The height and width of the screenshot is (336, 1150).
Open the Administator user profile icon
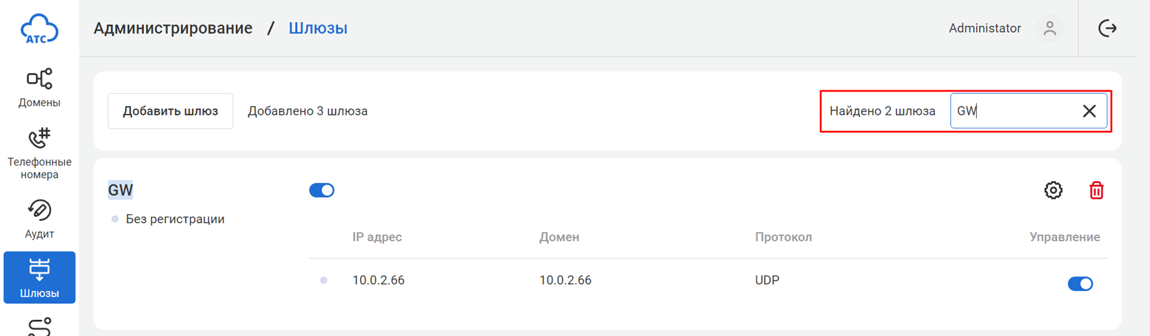click(1049, 28)
